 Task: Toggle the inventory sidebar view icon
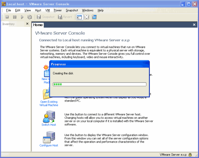[79, 17]
